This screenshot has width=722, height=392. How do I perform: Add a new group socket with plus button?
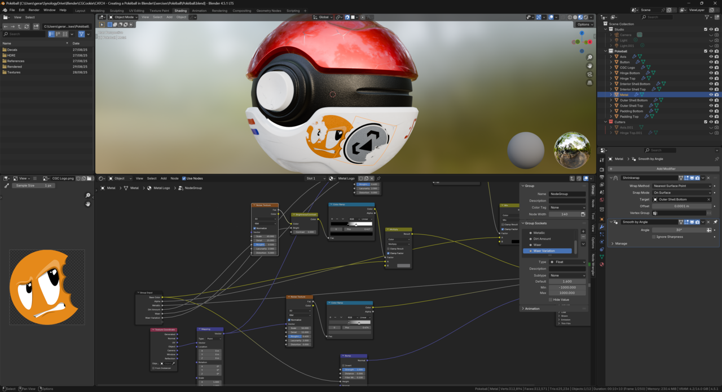tap(583, 231)
